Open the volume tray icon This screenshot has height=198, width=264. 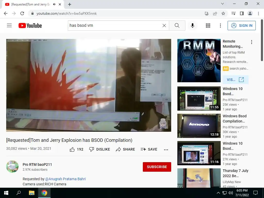pos(230,193)
